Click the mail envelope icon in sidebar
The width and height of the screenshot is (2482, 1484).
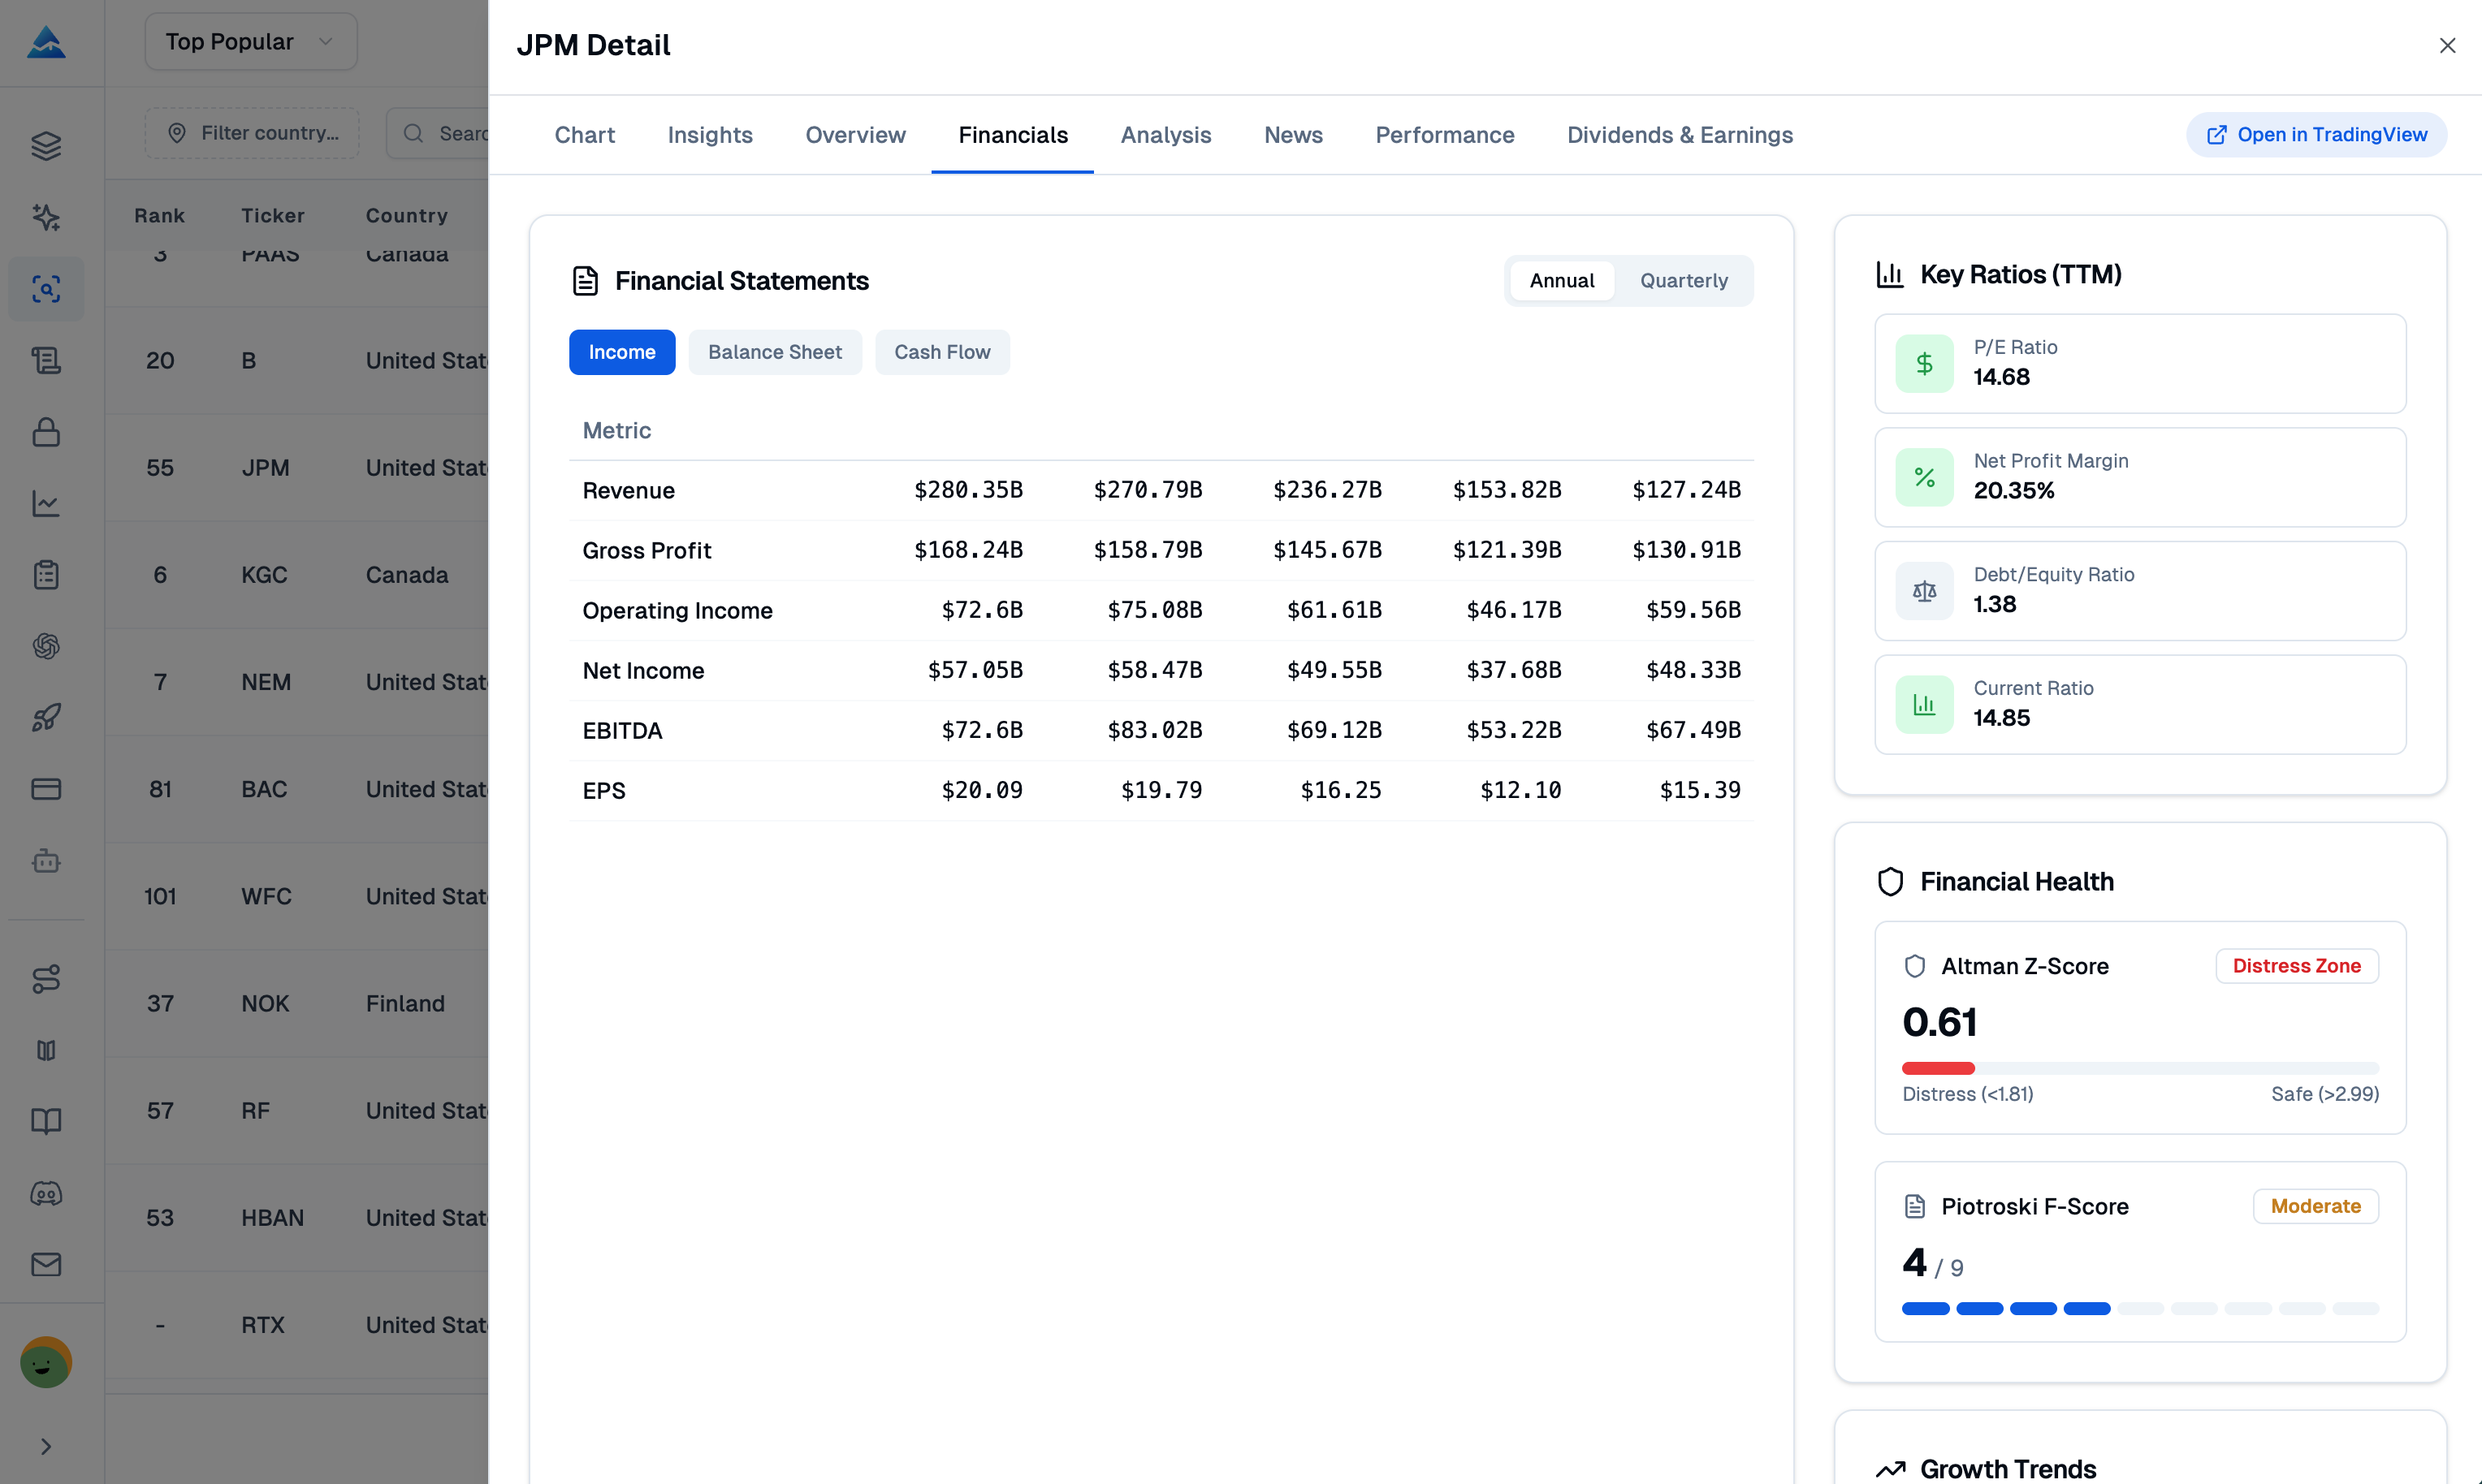point(46,1263)
